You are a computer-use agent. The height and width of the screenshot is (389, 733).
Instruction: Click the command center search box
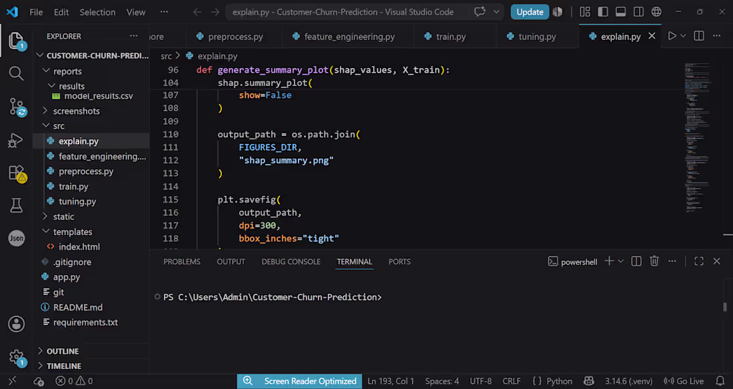tap(343, 12)
